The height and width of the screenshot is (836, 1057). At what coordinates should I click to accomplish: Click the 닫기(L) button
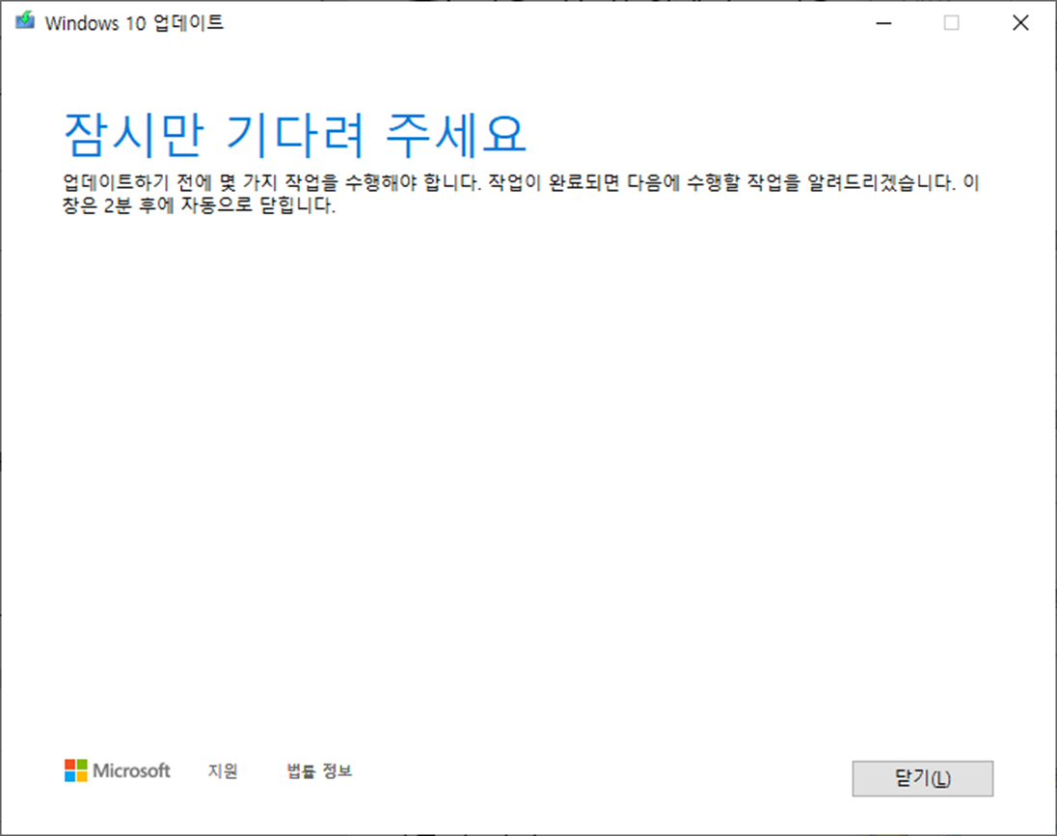point(922,779)
